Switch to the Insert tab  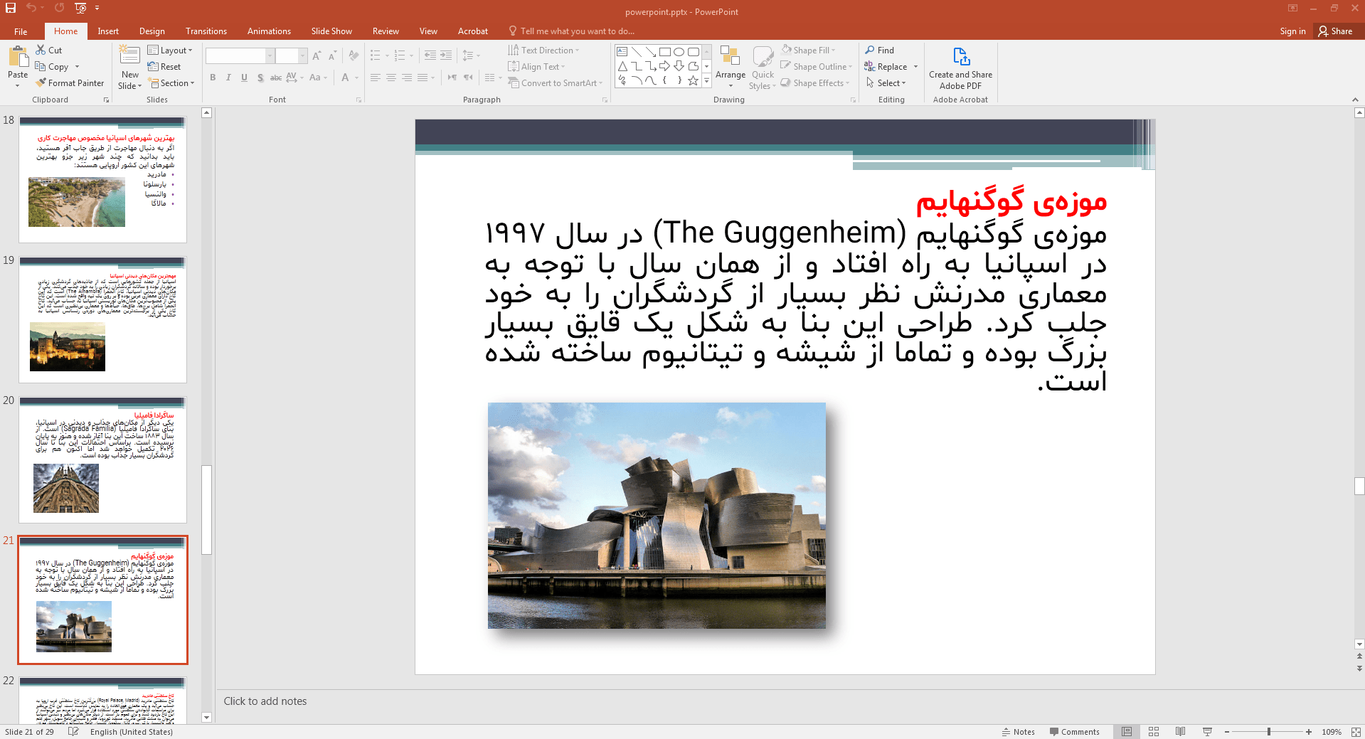coord(108,31)
